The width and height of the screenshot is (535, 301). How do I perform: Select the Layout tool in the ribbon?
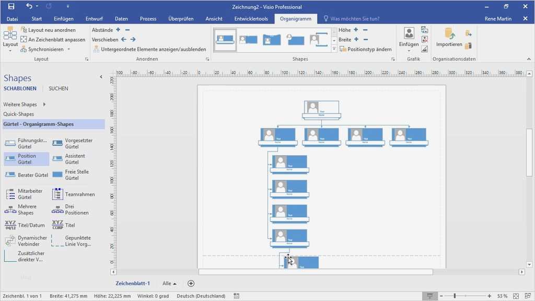[x=10, y=38]
